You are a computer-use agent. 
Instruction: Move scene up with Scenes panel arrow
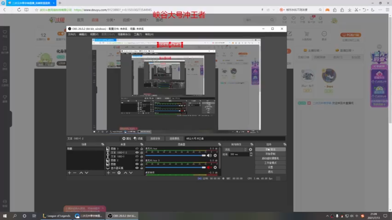(81, 173)
